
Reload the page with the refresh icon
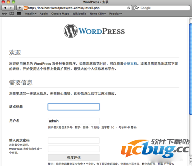[129, 8]
